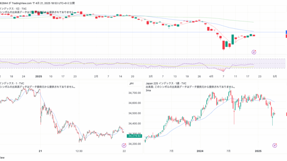Click the 34,200.00 price axis label
This screenshot has height=161, width=287.
[x=135, y=144]
